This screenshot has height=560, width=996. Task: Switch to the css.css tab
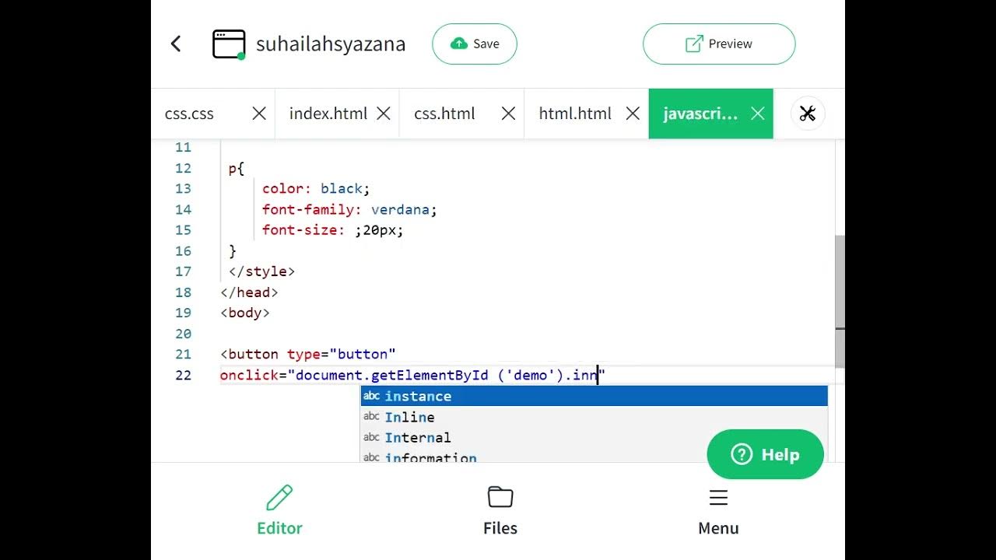[x=189, y=114]
